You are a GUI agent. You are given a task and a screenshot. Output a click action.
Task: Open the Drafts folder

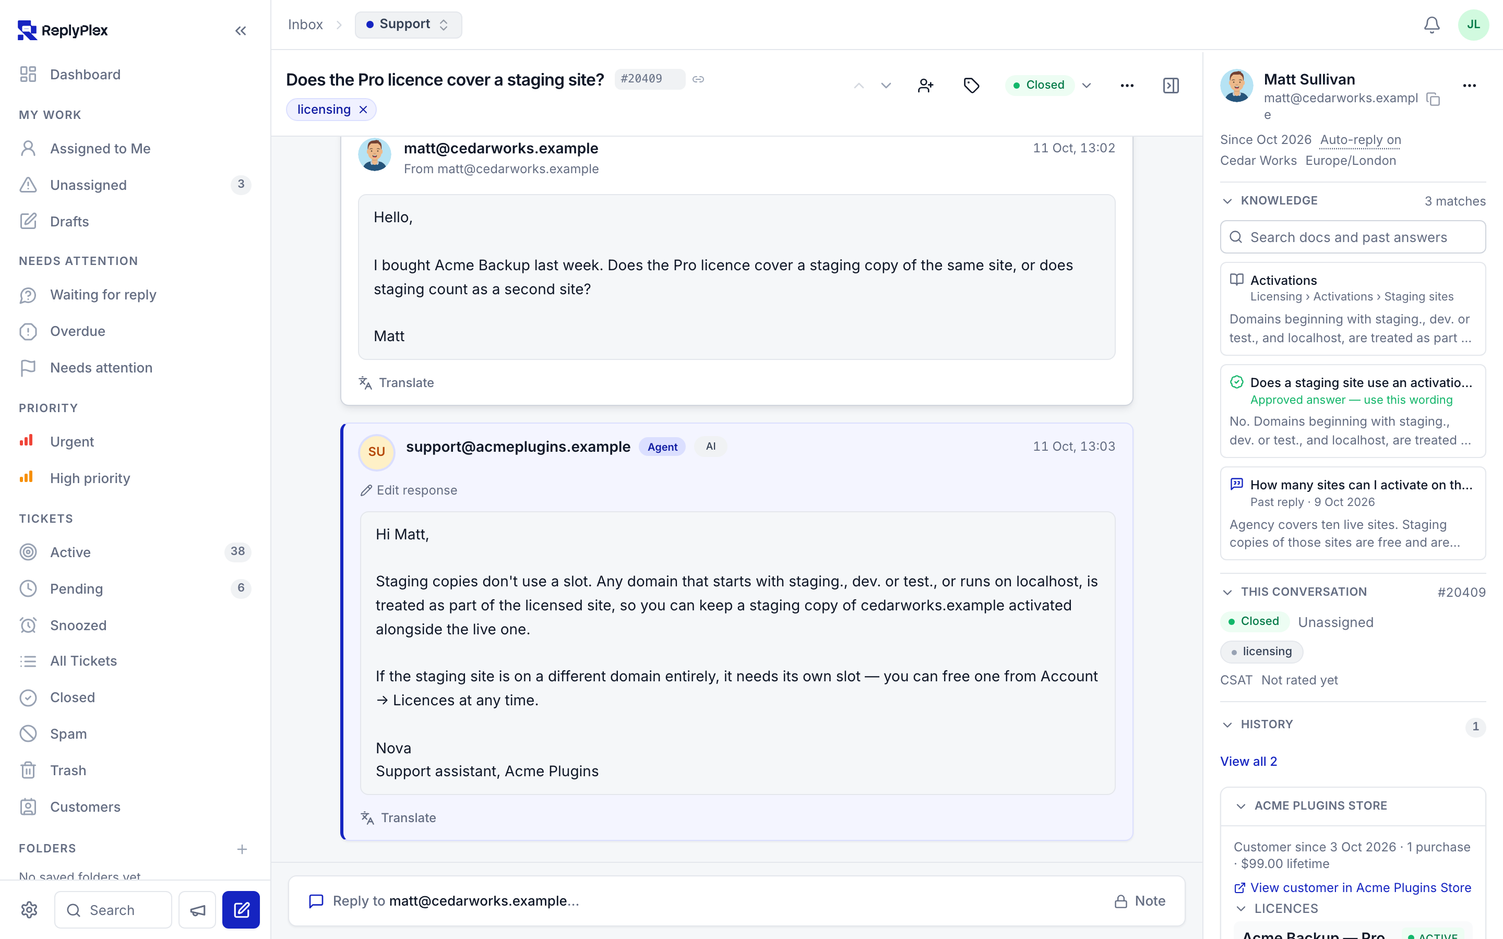tap(135, 221)
